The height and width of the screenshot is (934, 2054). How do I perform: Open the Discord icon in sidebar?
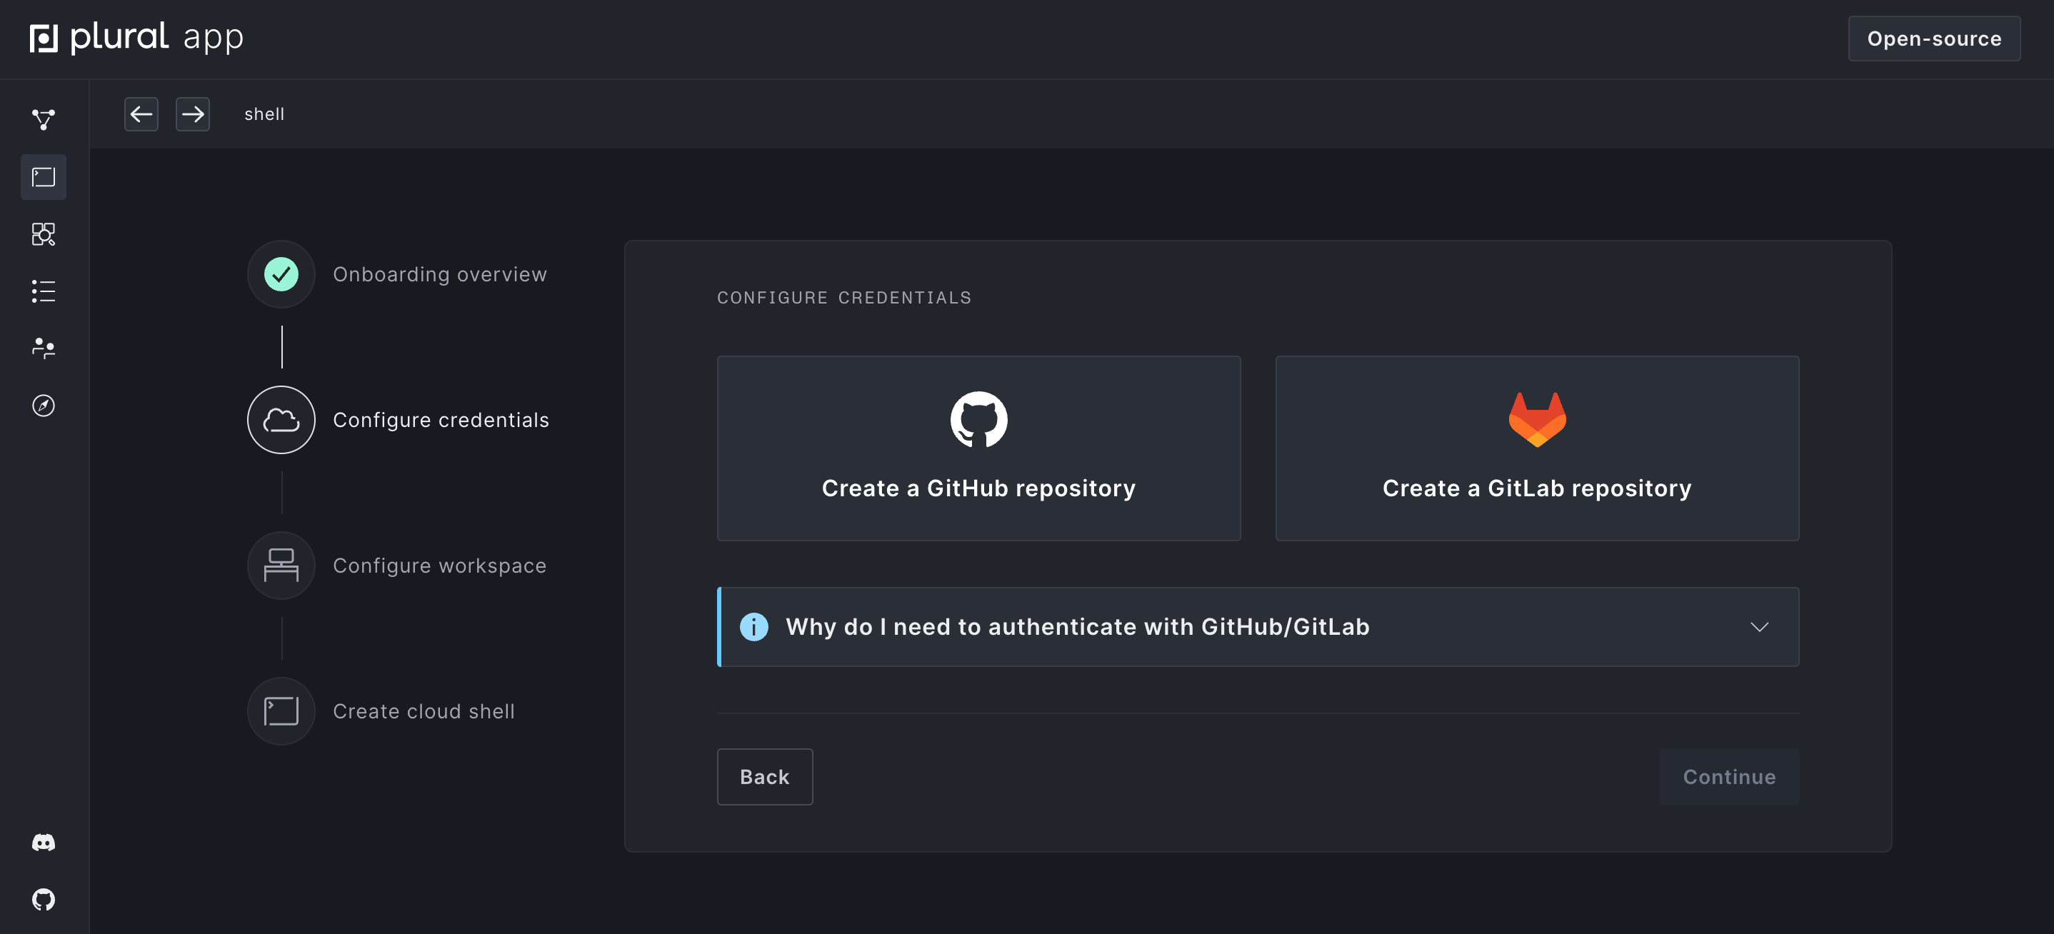click(x=43, y=843)
